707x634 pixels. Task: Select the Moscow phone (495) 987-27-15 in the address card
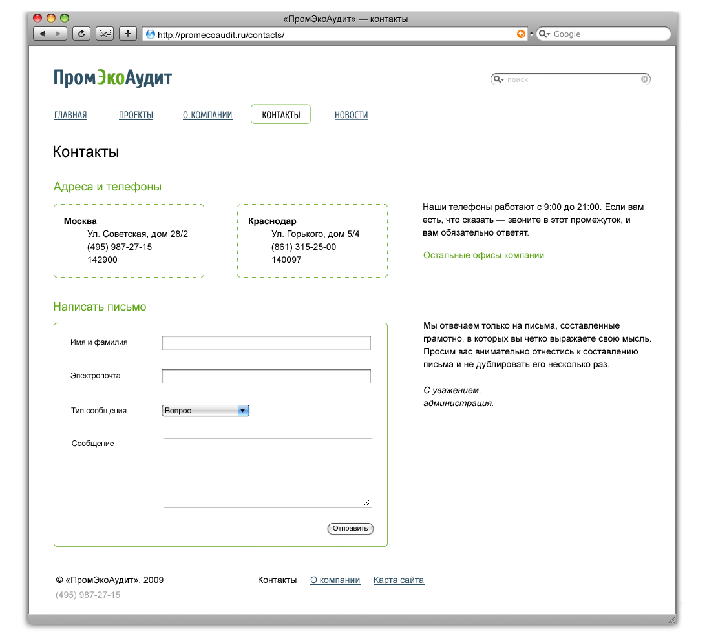tap(120, 247)
